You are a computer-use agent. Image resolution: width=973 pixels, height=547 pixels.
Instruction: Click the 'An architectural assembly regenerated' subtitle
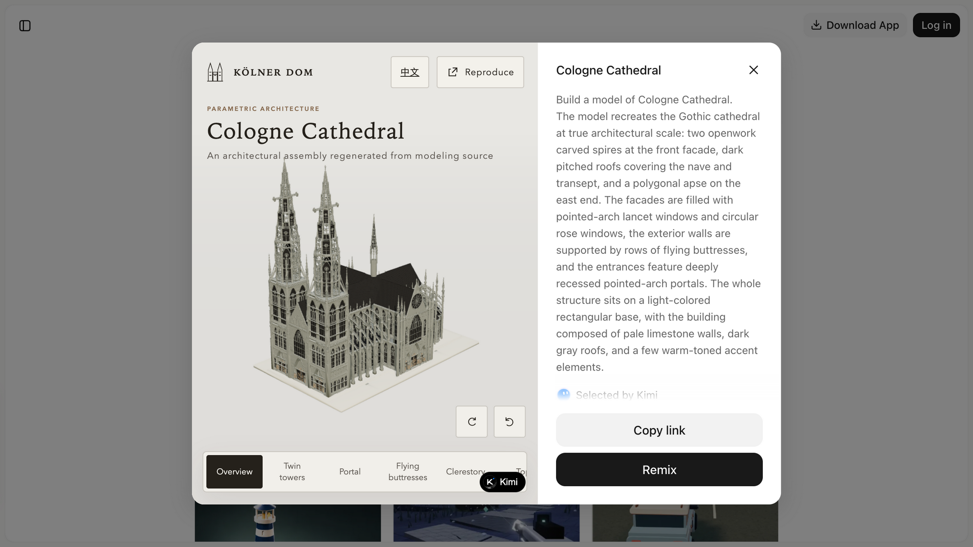click(350, 156)
